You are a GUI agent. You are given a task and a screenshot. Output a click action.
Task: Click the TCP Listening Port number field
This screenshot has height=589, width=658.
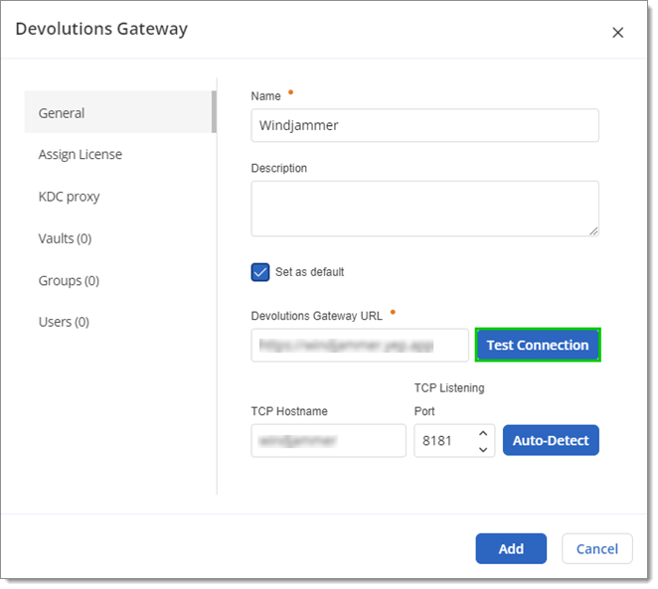point(445,441)
